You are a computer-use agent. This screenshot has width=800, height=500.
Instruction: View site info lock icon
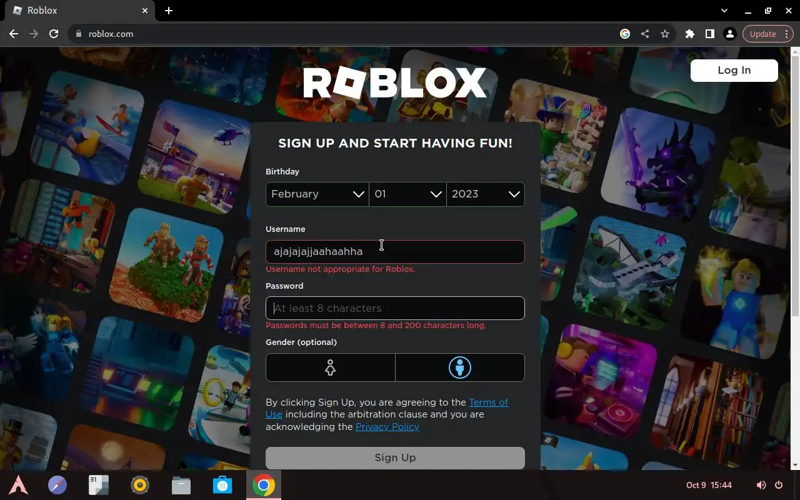pyautogui.click(x=79, y=34)
